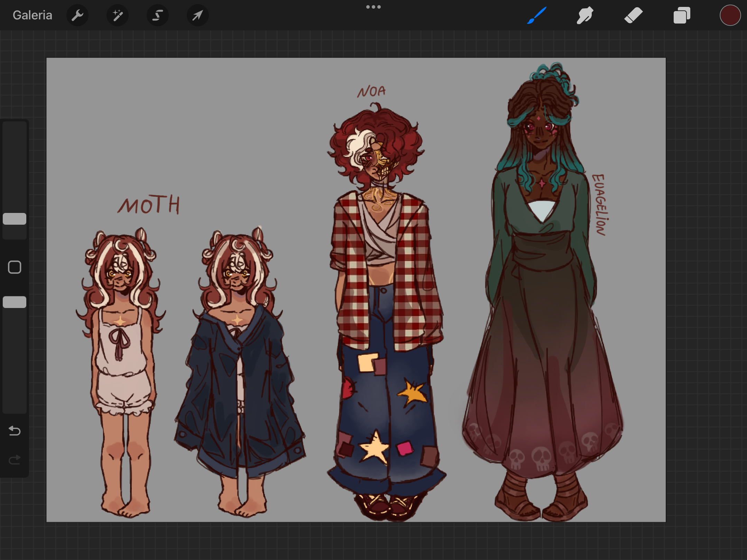Select the Eraser tool

click(x=633, y=15)
